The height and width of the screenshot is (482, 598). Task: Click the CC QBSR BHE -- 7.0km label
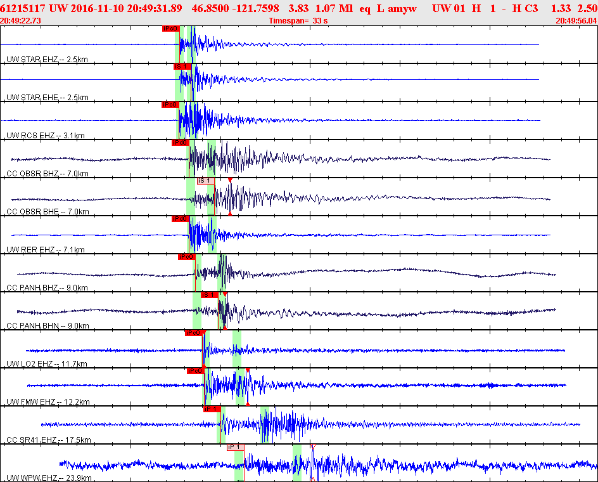(48, 212)
